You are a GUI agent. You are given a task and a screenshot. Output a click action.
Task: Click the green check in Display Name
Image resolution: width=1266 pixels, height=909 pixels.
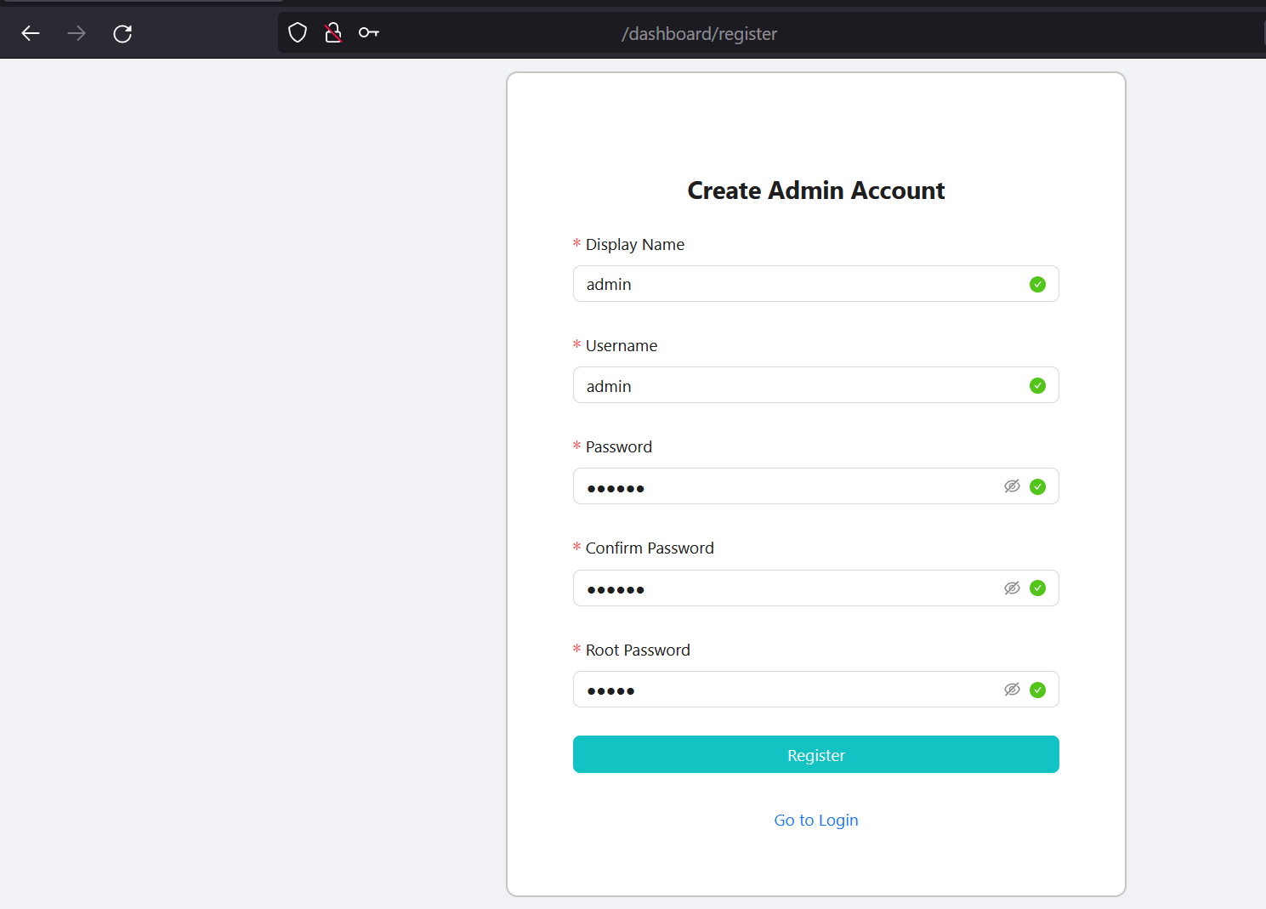(x=1037, y=284)
